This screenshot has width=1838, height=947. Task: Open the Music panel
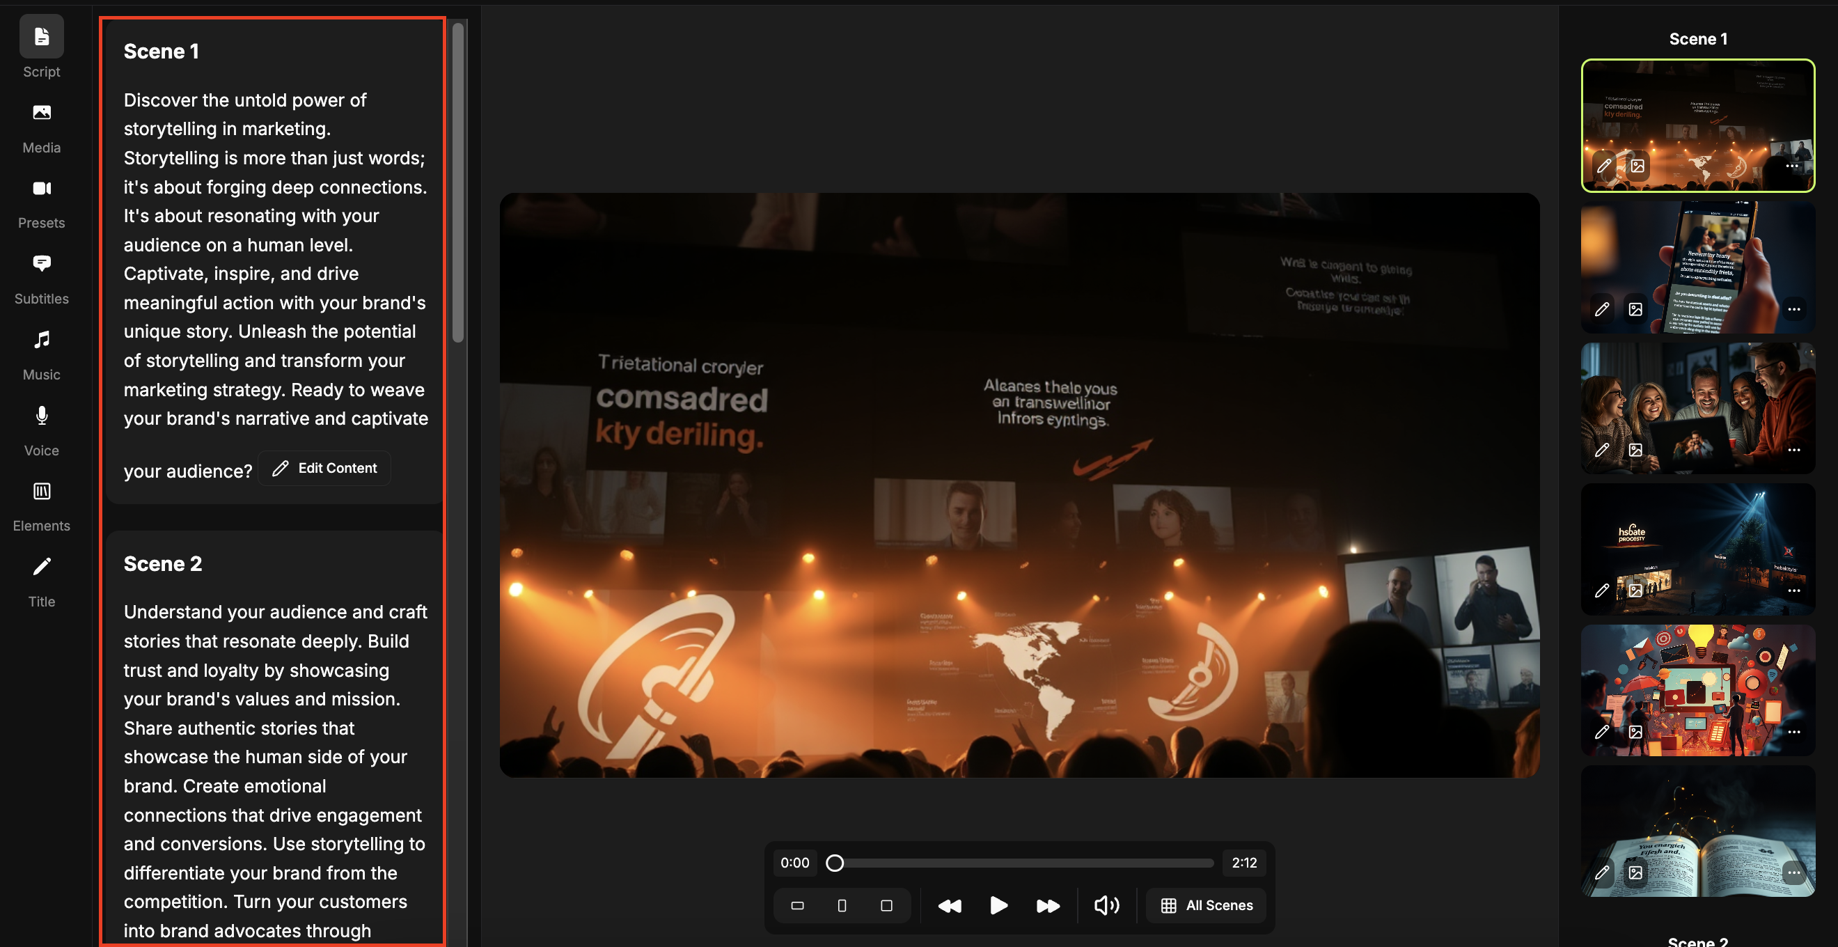(41, 354)
